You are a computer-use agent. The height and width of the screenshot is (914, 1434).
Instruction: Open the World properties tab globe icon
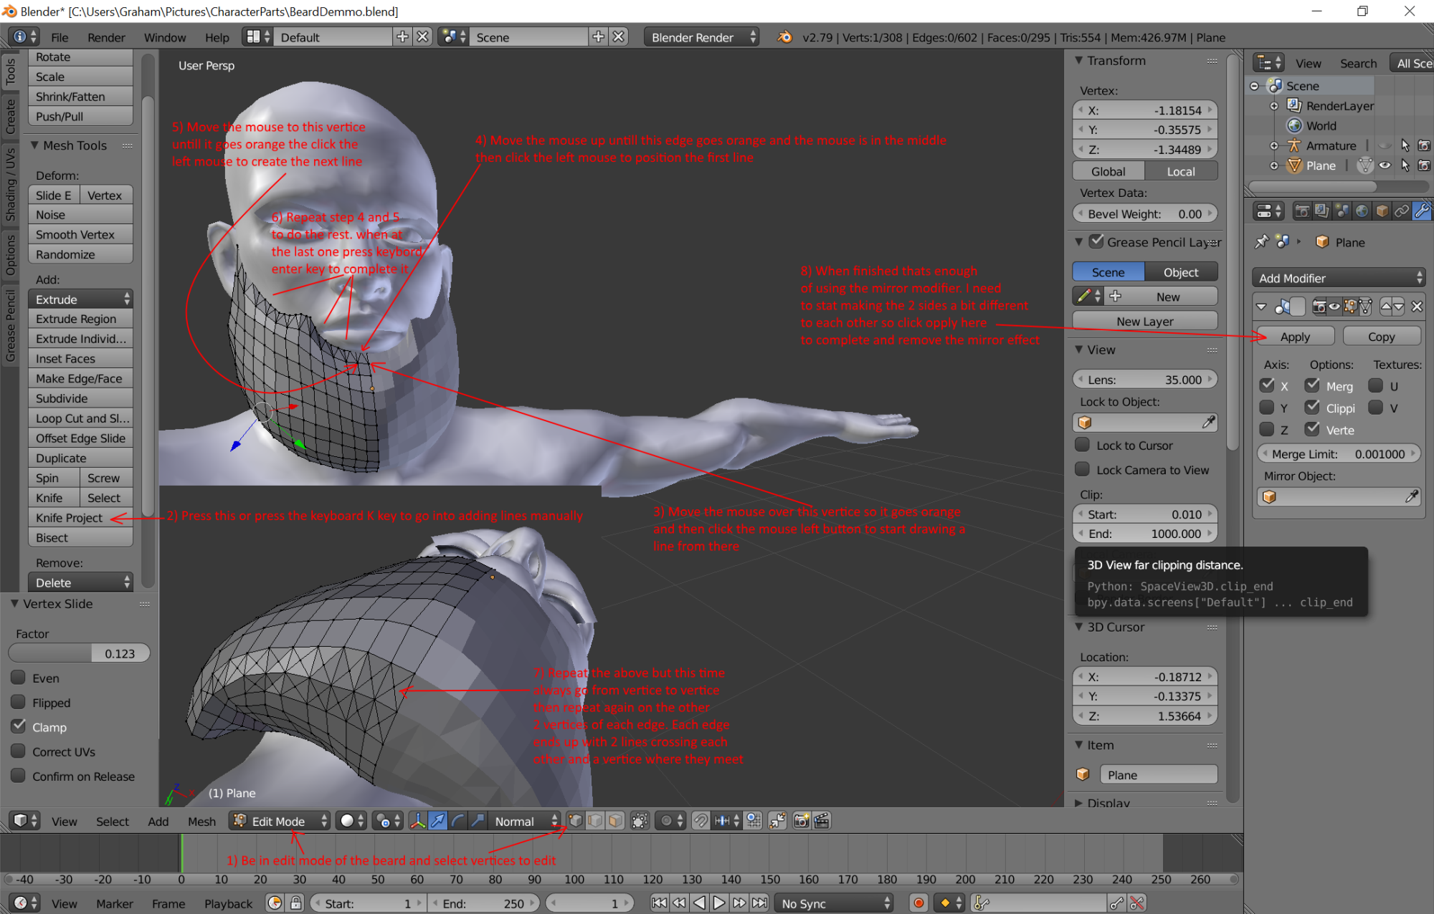[1362, 211]
